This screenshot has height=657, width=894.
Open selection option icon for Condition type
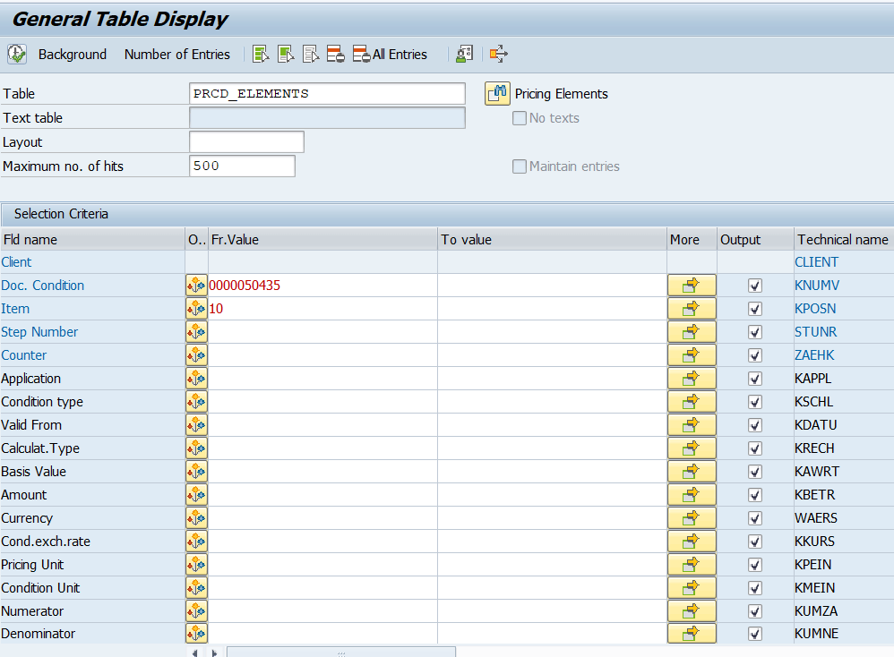tap(196, 402)
